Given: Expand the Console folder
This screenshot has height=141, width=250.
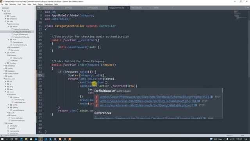Looking at the screenshot, I should 6,16.
